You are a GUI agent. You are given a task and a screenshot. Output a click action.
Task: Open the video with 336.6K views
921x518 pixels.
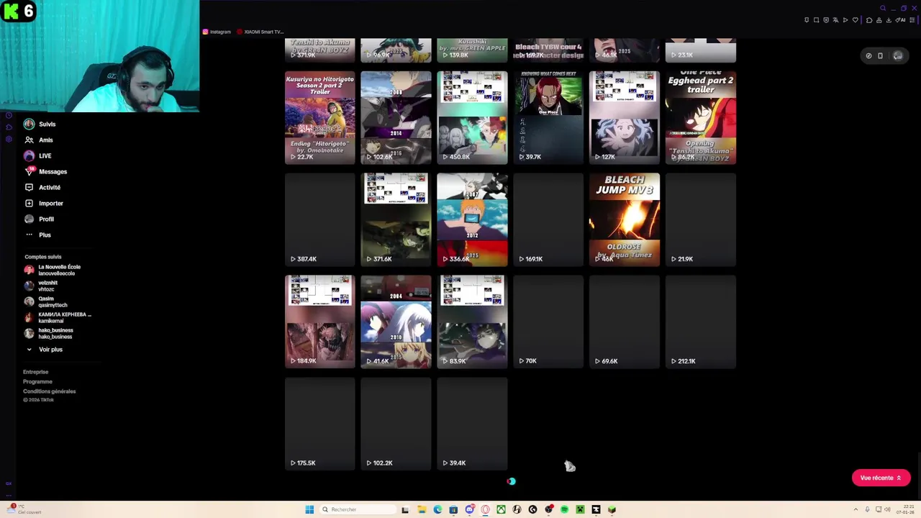tap(472, 220)
